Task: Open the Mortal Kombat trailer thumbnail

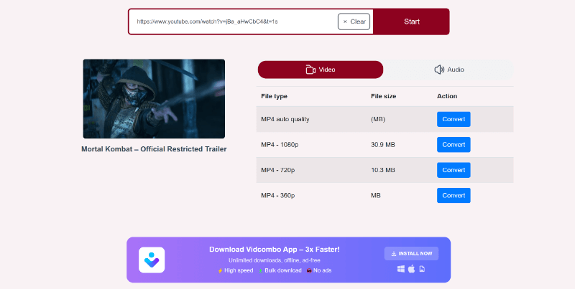Action: pyautogui.click(x=154, y=99)
